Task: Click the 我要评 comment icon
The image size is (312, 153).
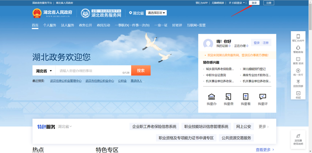Action: (x=263, y=97)
